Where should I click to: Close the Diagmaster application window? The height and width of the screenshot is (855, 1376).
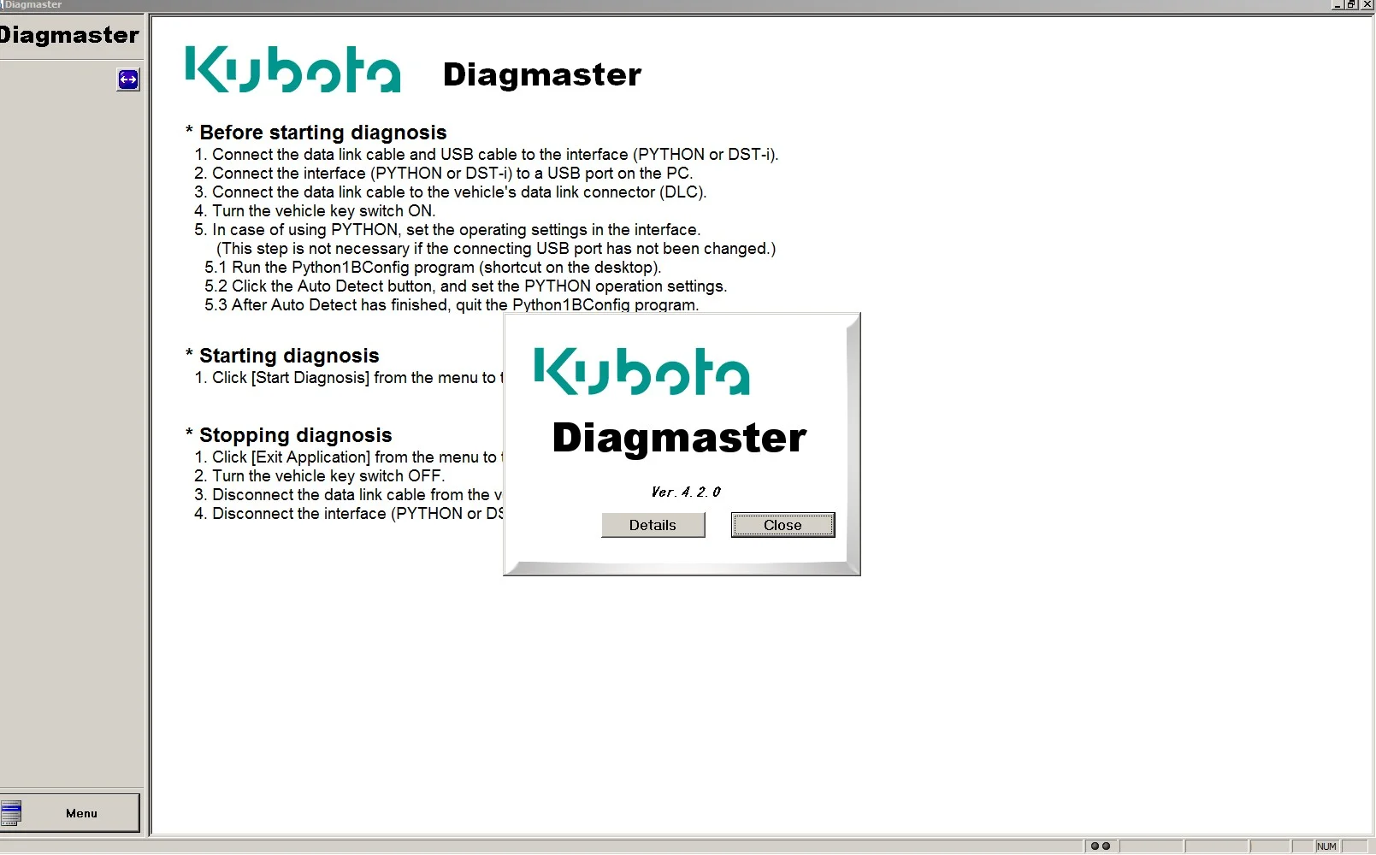[x=1367, y=5]
